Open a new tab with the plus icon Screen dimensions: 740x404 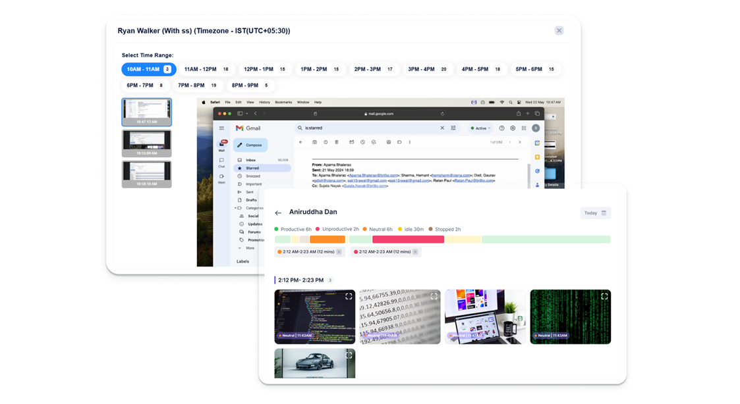pyautogui.click(x=528, y=114)
